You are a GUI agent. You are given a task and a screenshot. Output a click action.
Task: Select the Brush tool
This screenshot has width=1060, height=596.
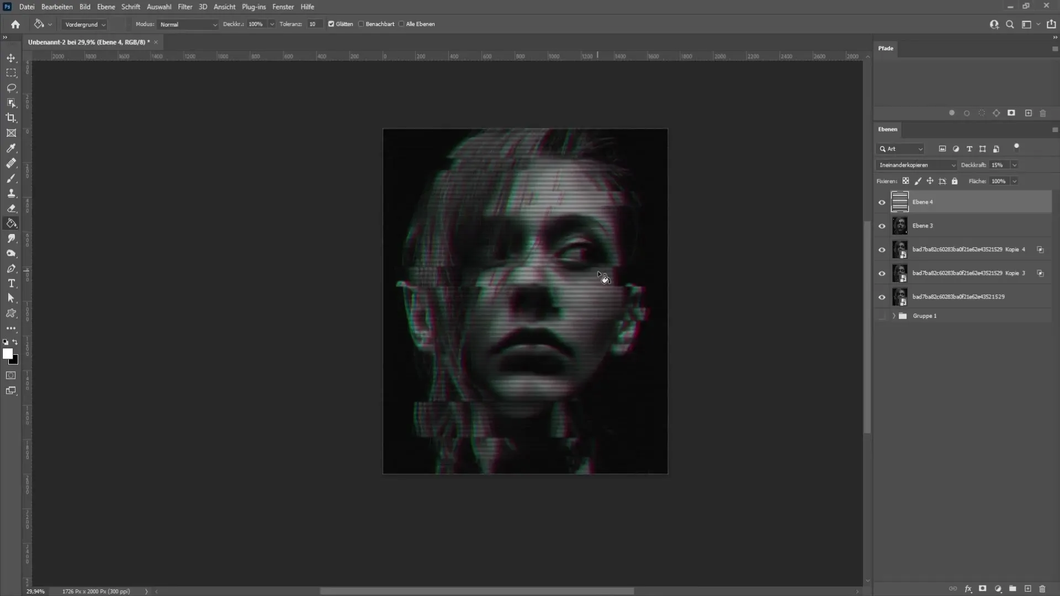tap(11, 178)
